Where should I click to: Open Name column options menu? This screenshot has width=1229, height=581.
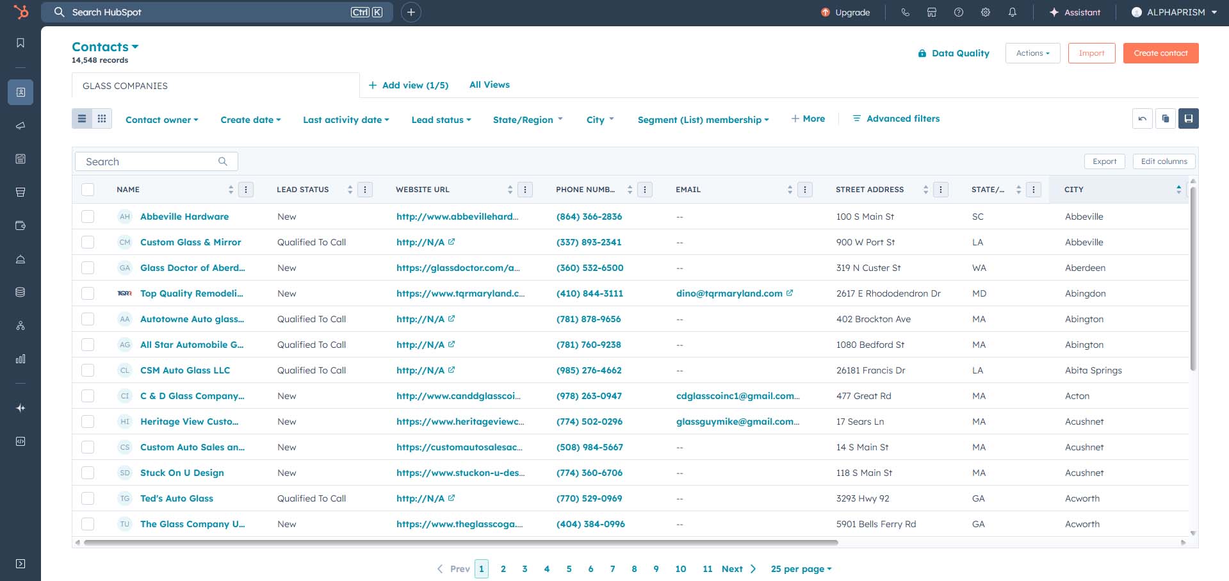click(246, 190)
